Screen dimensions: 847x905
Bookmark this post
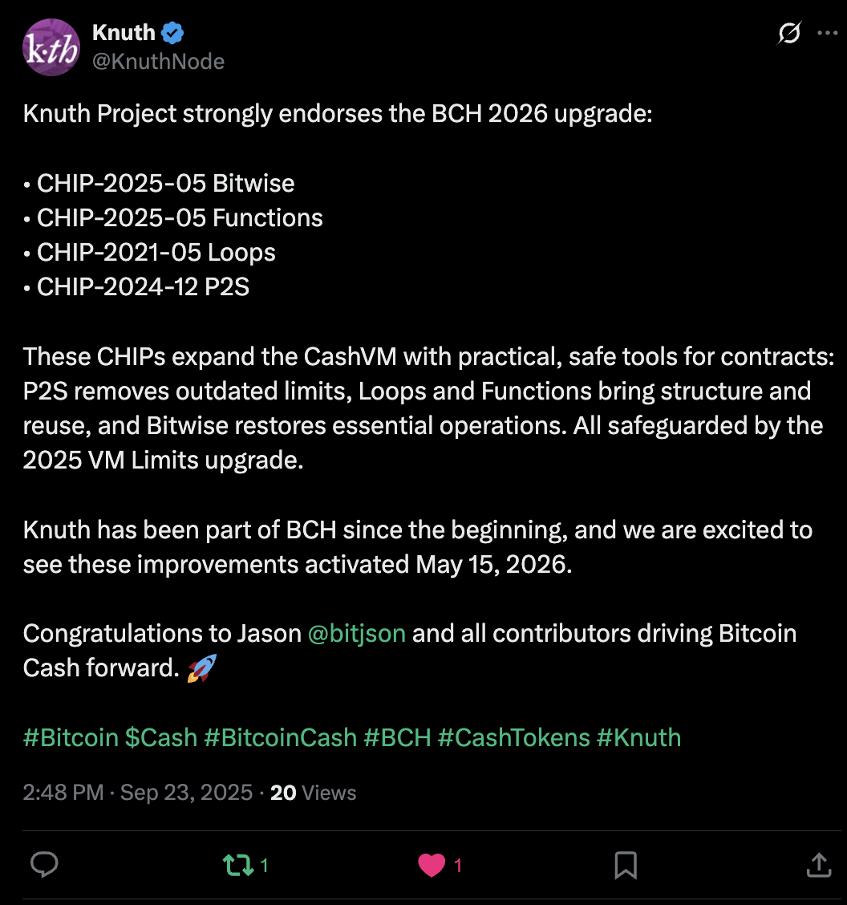pyautogui.click(x=626, y=865)
